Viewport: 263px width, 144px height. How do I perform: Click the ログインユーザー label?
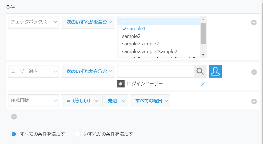point(145,84)
